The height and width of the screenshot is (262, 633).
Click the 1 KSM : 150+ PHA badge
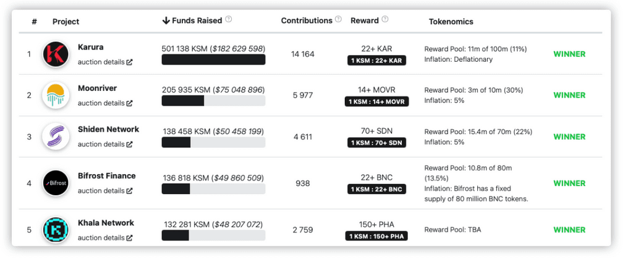(x=376, y=236)
